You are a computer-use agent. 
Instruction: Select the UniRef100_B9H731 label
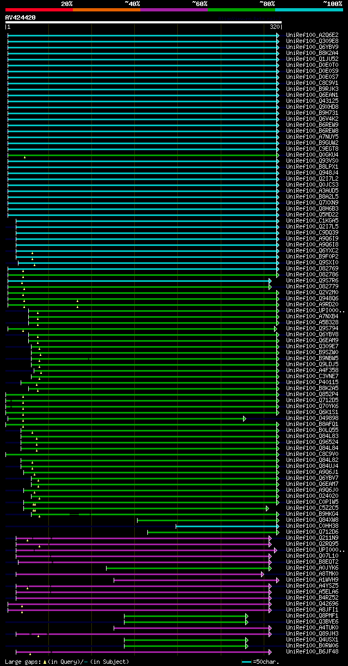312,113
